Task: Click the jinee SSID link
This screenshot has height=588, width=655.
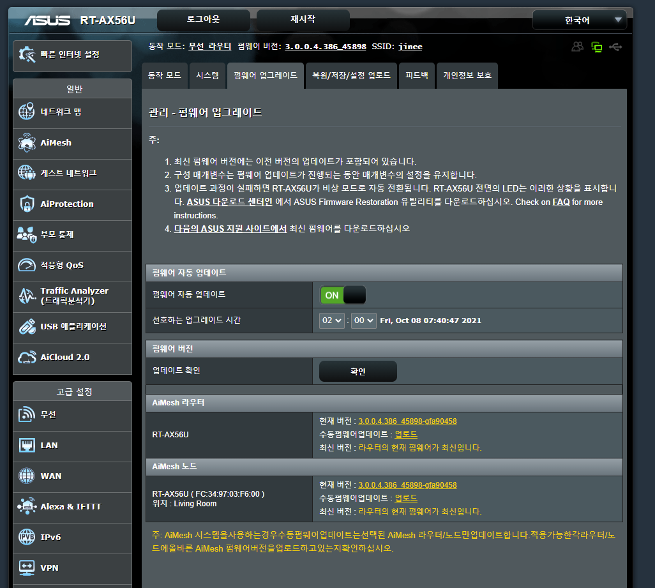Action: (410, 47)
